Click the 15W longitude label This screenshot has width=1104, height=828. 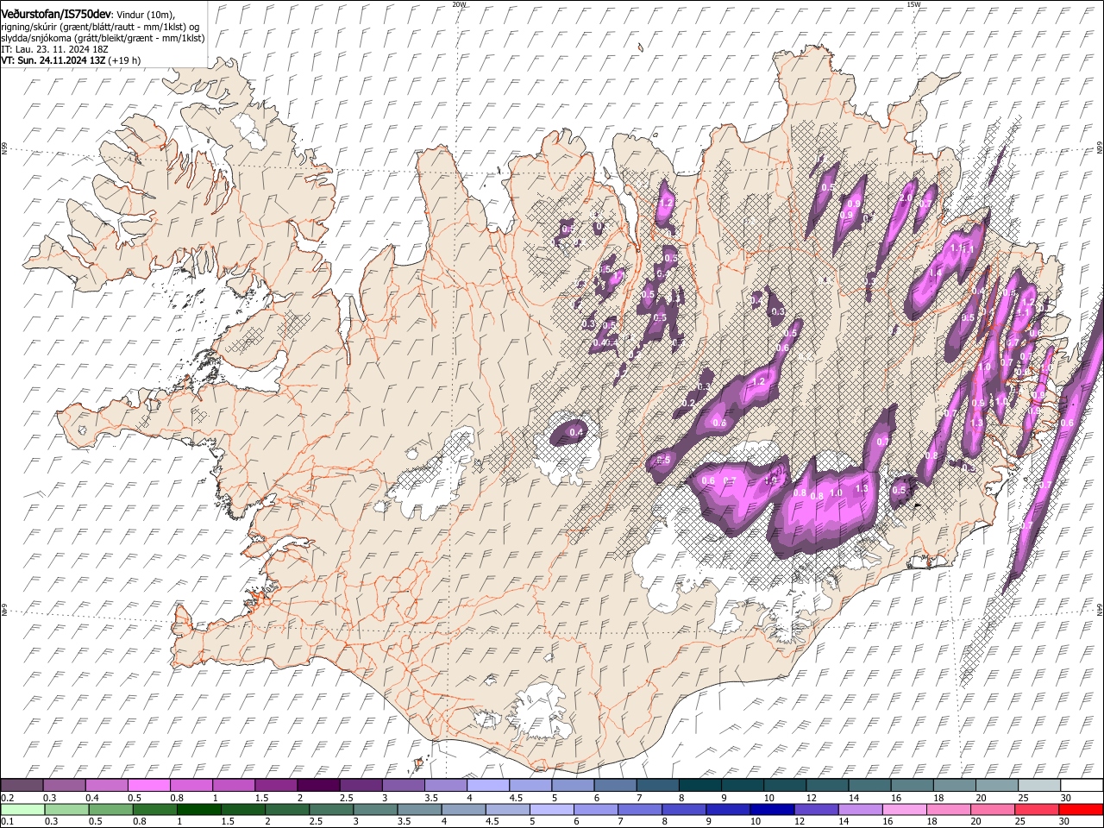coord(913,4)
